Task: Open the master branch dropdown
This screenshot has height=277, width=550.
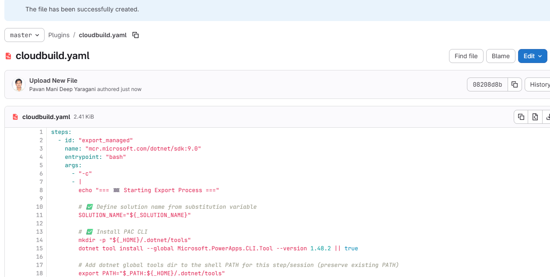Action: [x=24, y=35]
